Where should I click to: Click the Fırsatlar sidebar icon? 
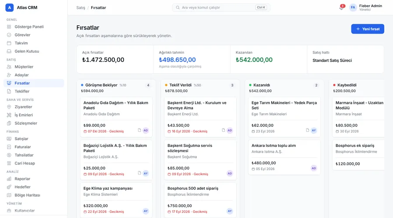tap(9, 83)
